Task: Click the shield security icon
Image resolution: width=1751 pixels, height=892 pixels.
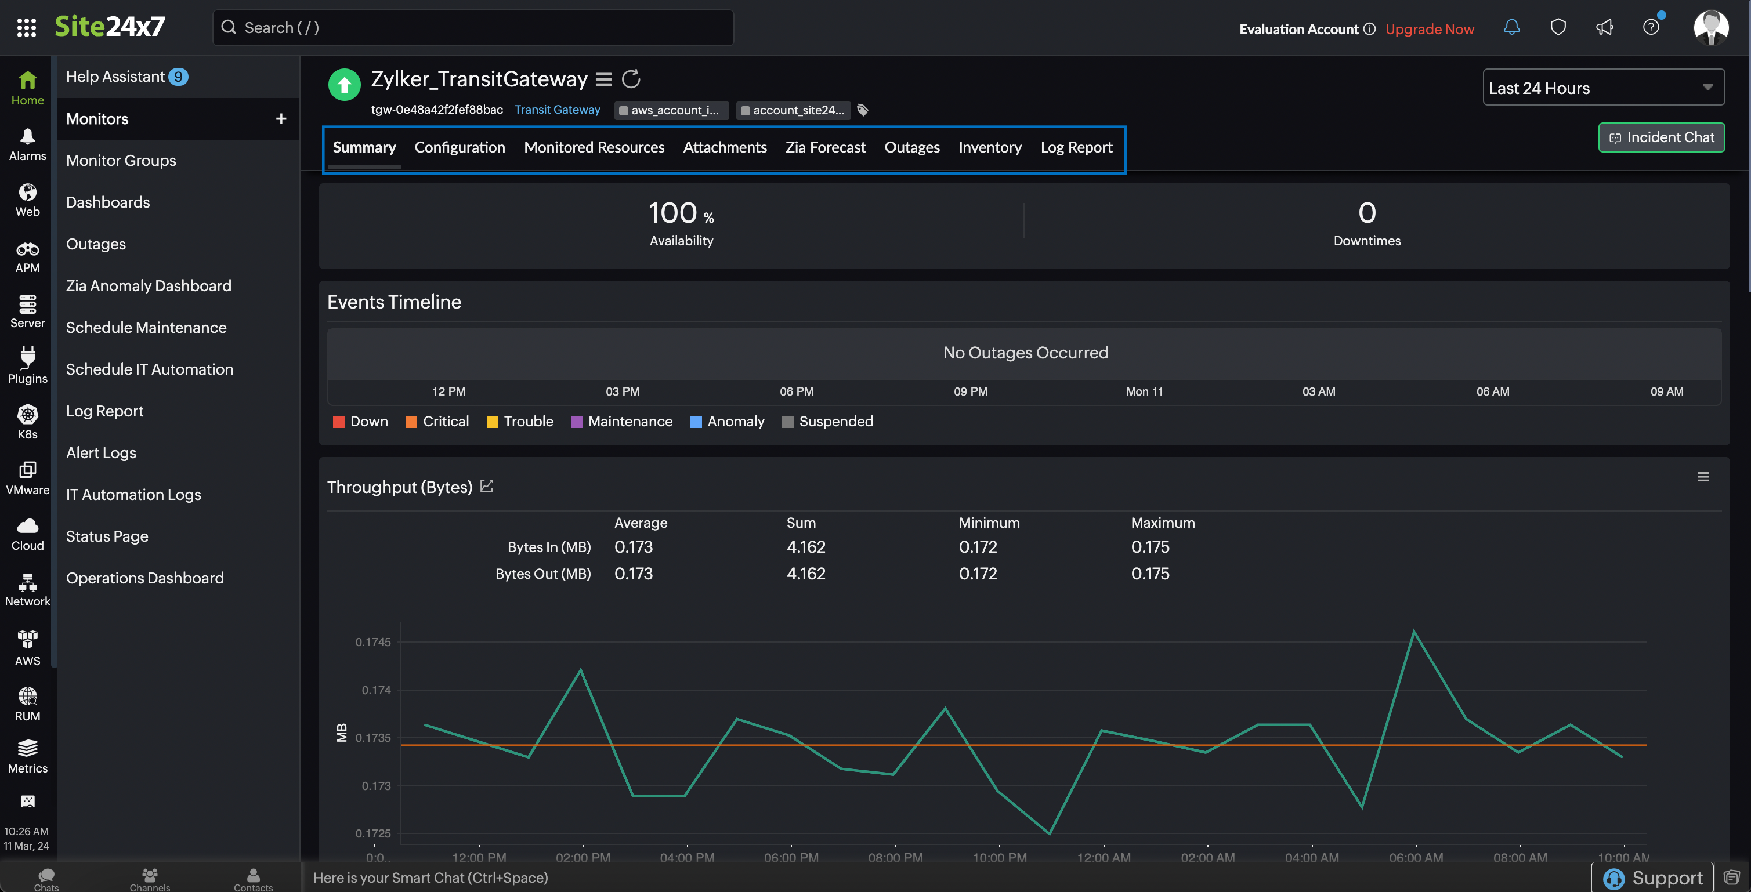Action: click(1558, 28)
